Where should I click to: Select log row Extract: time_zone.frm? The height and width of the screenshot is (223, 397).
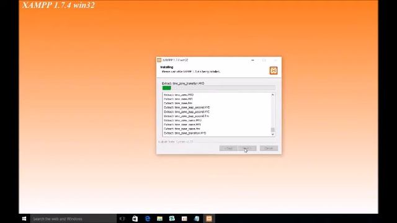tap(178, 103)
